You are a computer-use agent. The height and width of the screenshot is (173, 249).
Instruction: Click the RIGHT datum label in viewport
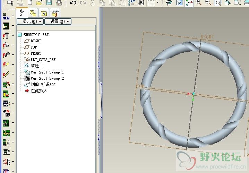click(x=207, y=37)
